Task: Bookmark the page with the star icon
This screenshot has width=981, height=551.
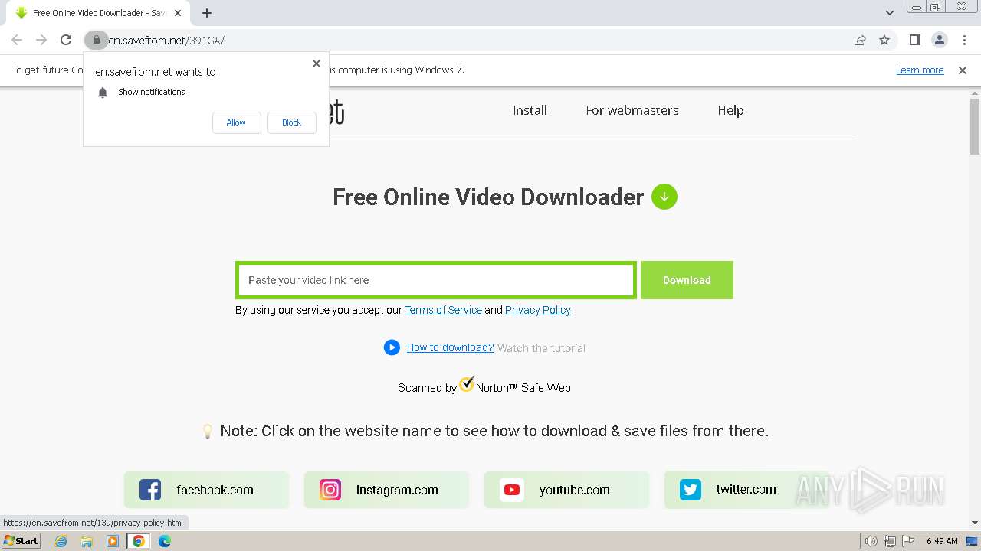Action: tap(884, 40)
